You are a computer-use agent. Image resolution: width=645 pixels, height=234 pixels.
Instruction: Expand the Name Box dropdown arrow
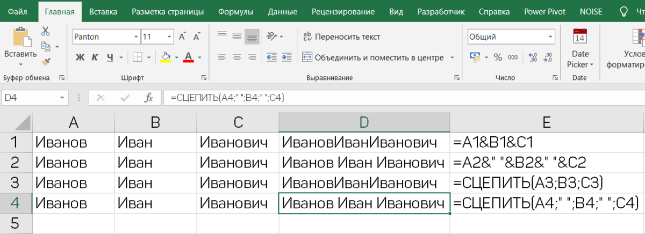[62, 98]
